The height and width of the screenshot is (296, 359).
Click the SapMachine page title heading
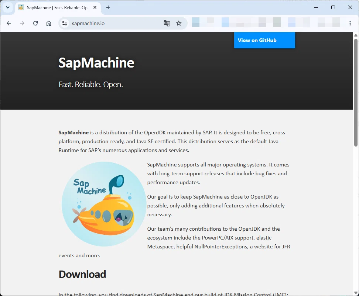(96, 63)
